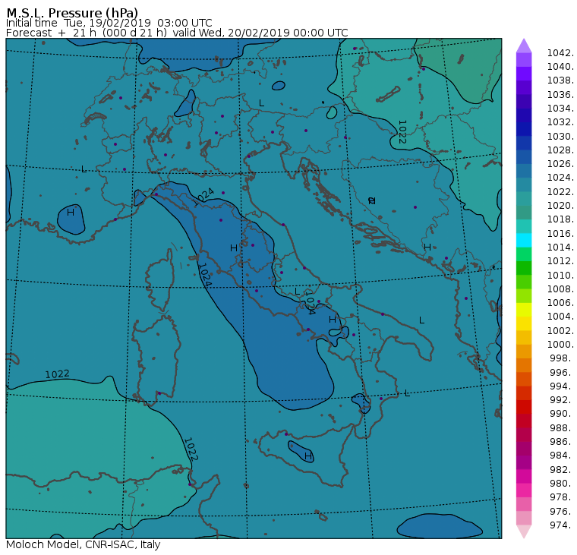Click the colorbar segment between 1024 and 1026
Screen dimensions: 577x555
tap(524, 171)
